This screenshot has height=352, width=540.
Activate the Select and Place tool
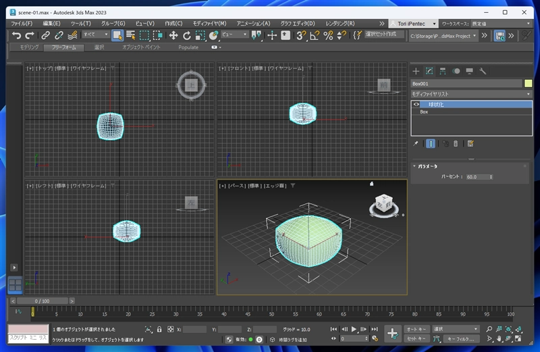pyautogui.click(x=213, y=35)
